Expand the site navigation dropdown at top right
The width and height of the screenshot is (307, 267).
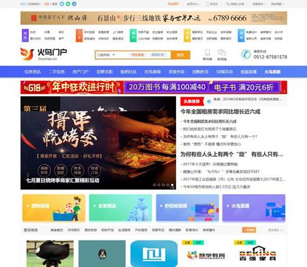point(278,4)
